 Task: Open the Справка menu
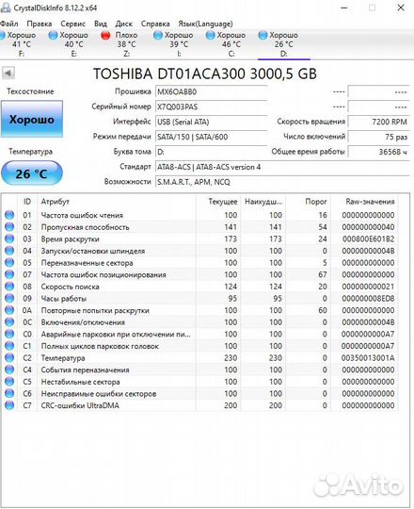pyautogui.click(x=155, y=24)
